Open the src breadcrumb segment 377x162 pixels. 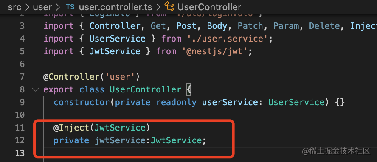[14, 7]
